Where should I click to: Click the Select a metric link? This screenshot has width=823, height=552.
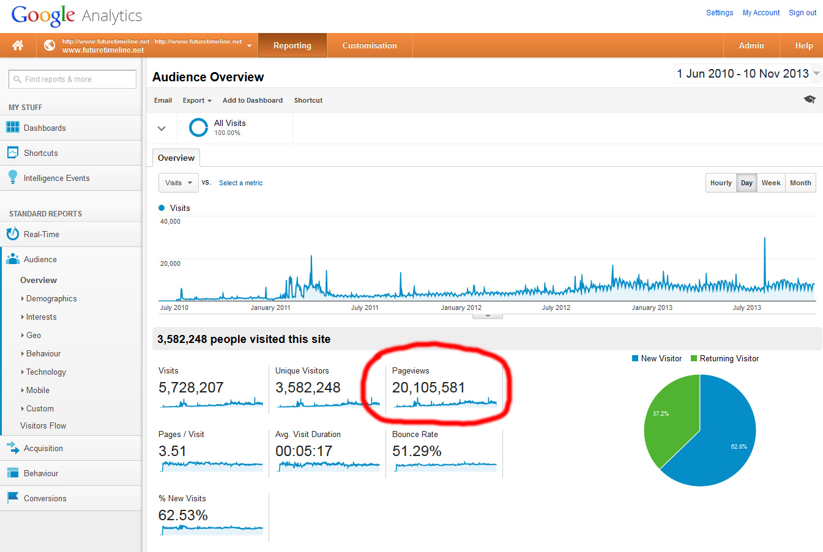pos(240,183)
